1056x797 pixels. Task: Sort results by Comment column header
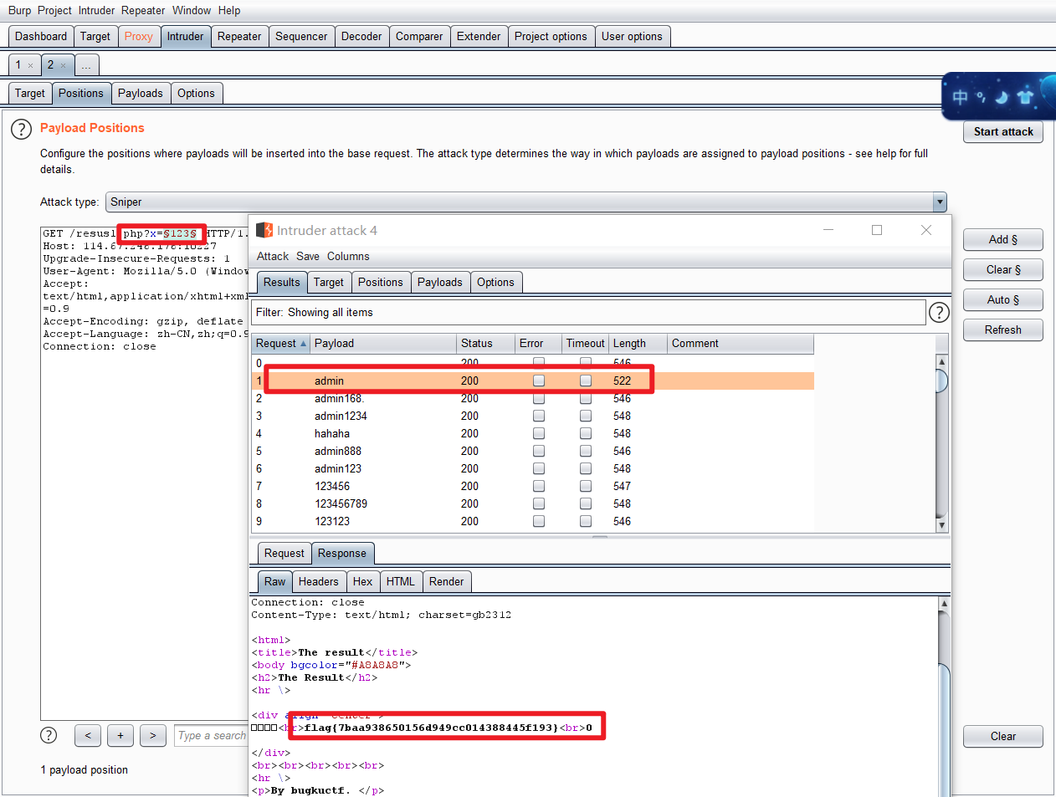741,344
